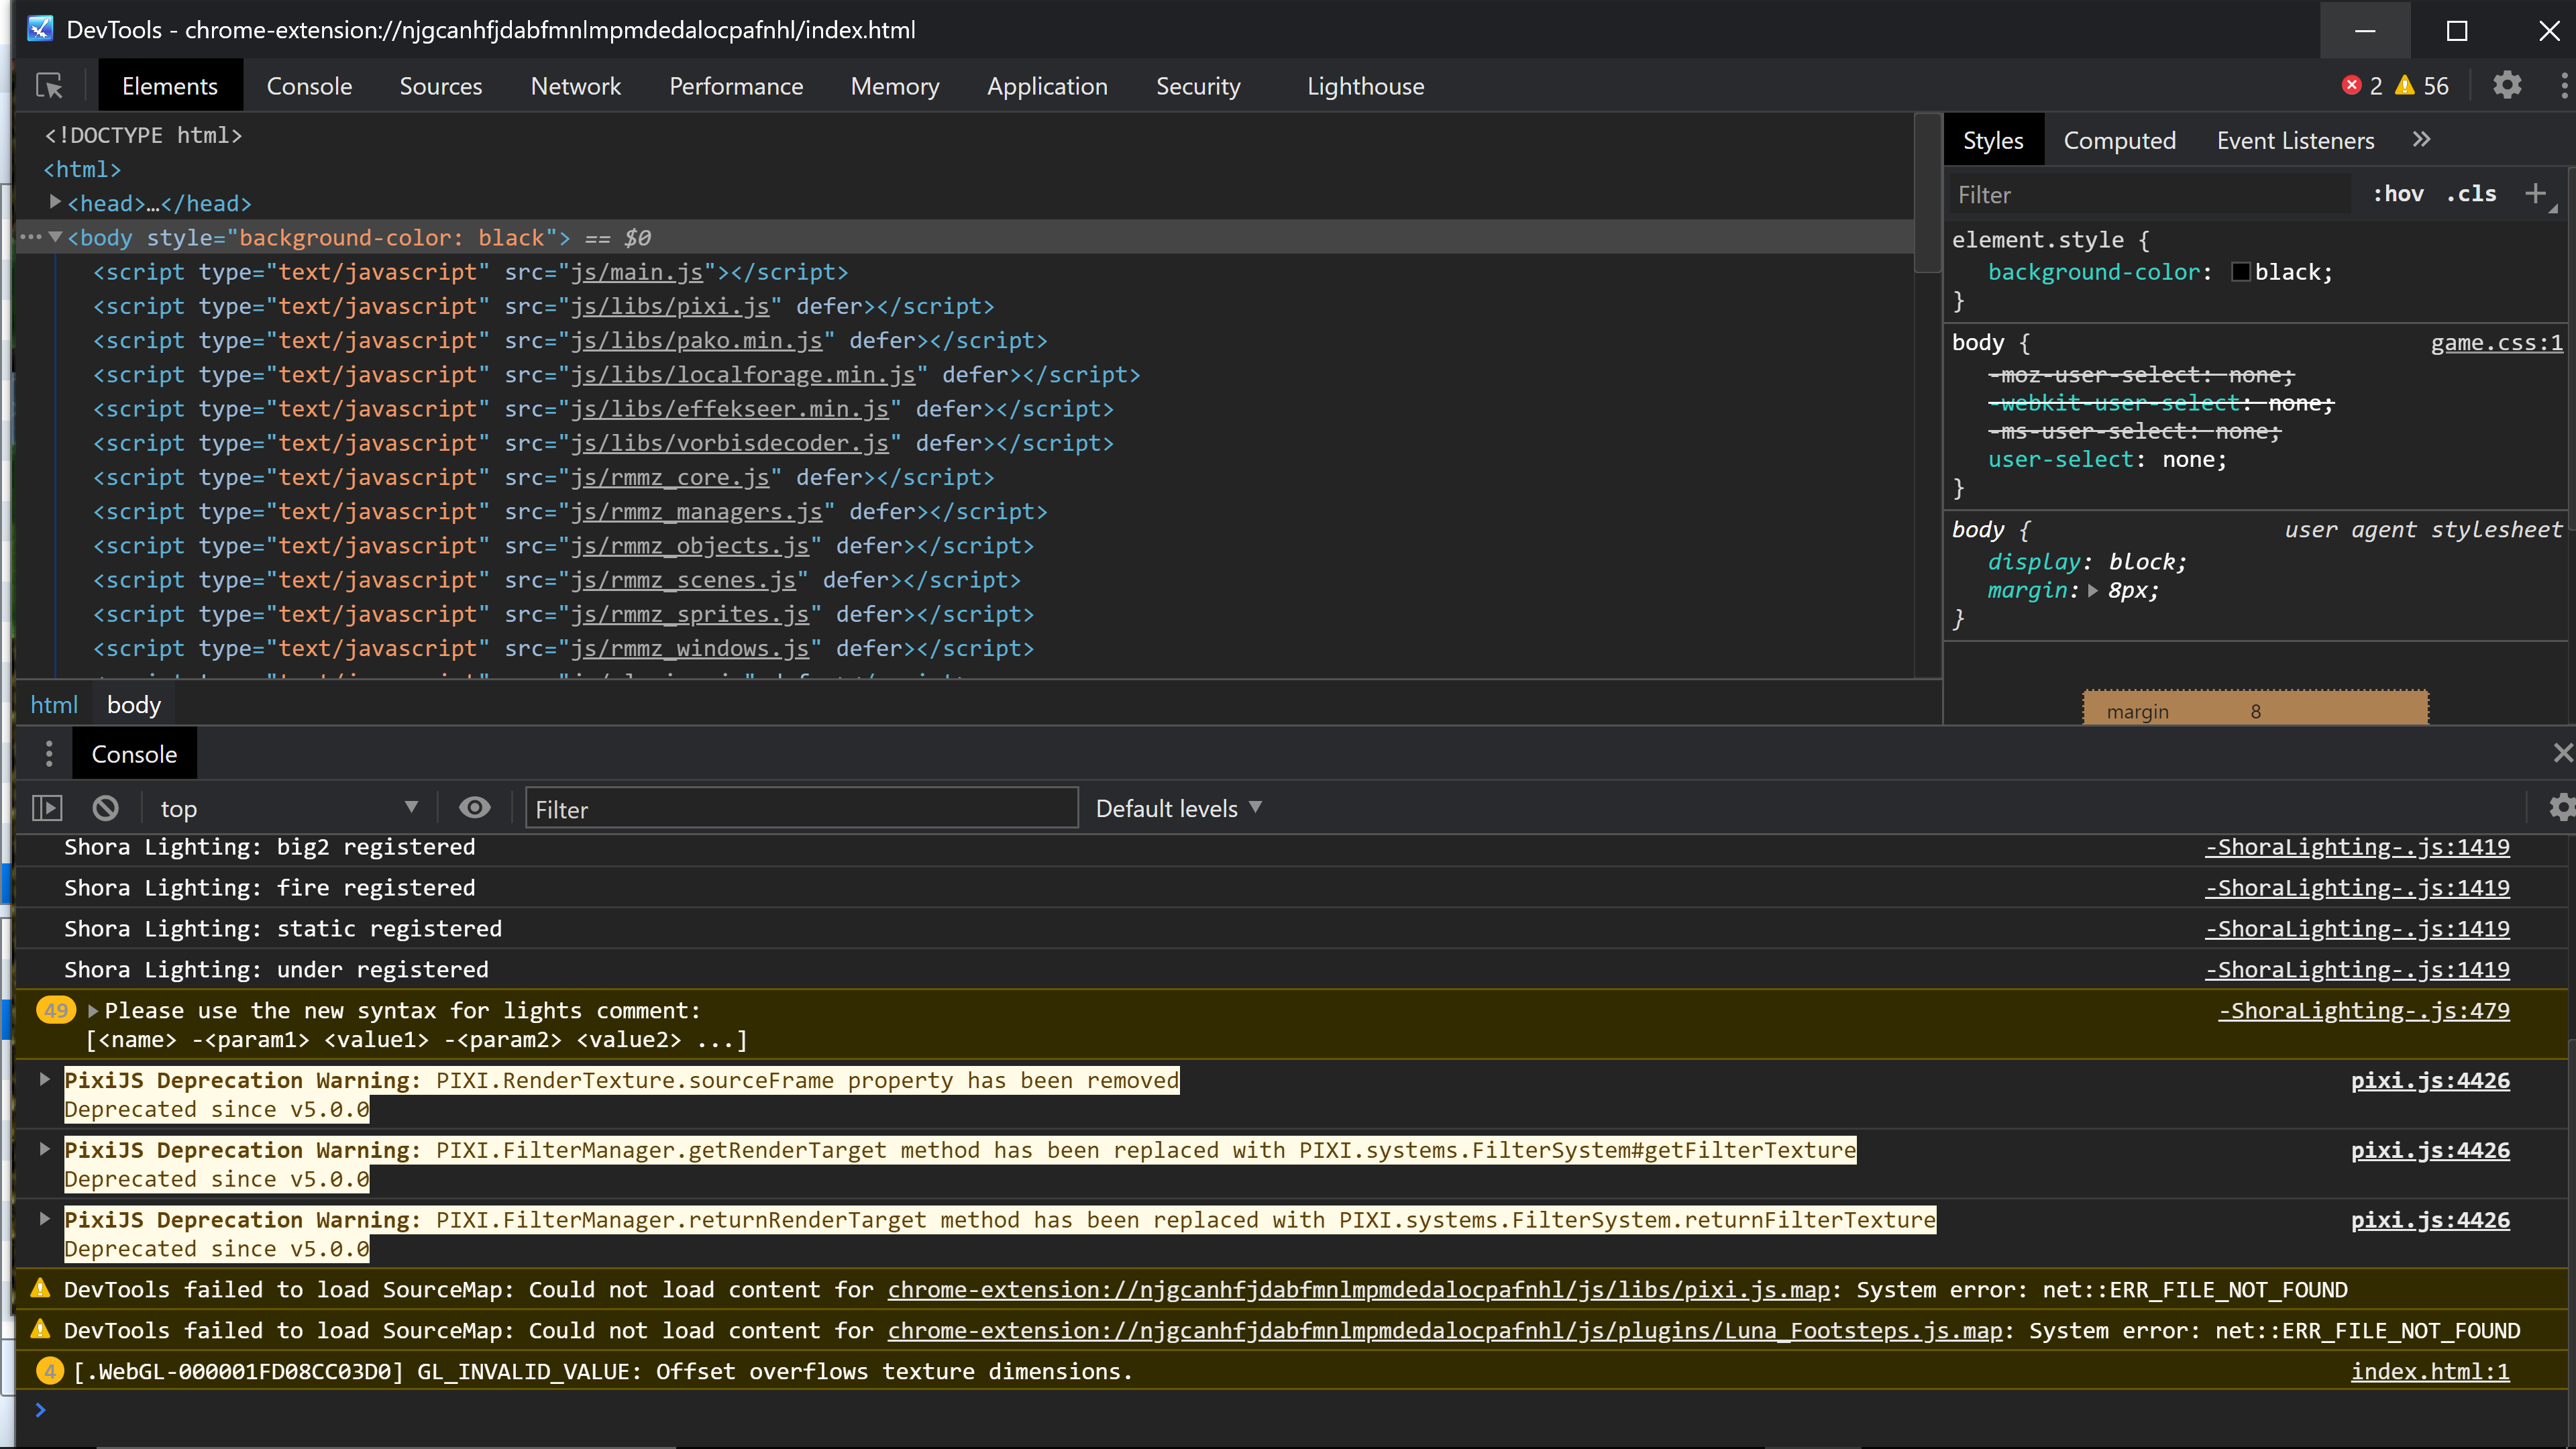
Task: Collapse the body element node
Action: (x=56, y=238)
